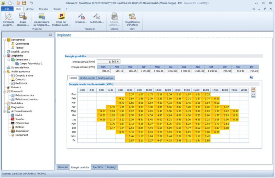Image resolution: width=275 pixels, height=178 pixels.
Task: Open Moduli archive item
Action: coord(19,115)
